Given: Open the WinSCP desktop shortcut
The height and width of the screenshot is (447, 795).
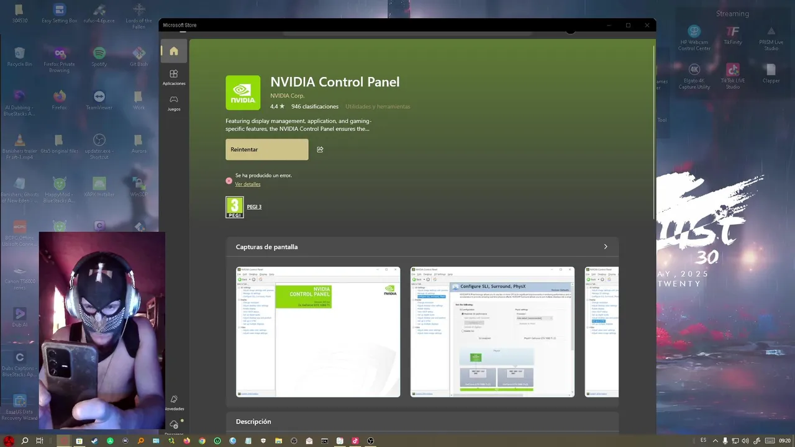Looking at the screenshot, I should (139, 187).
